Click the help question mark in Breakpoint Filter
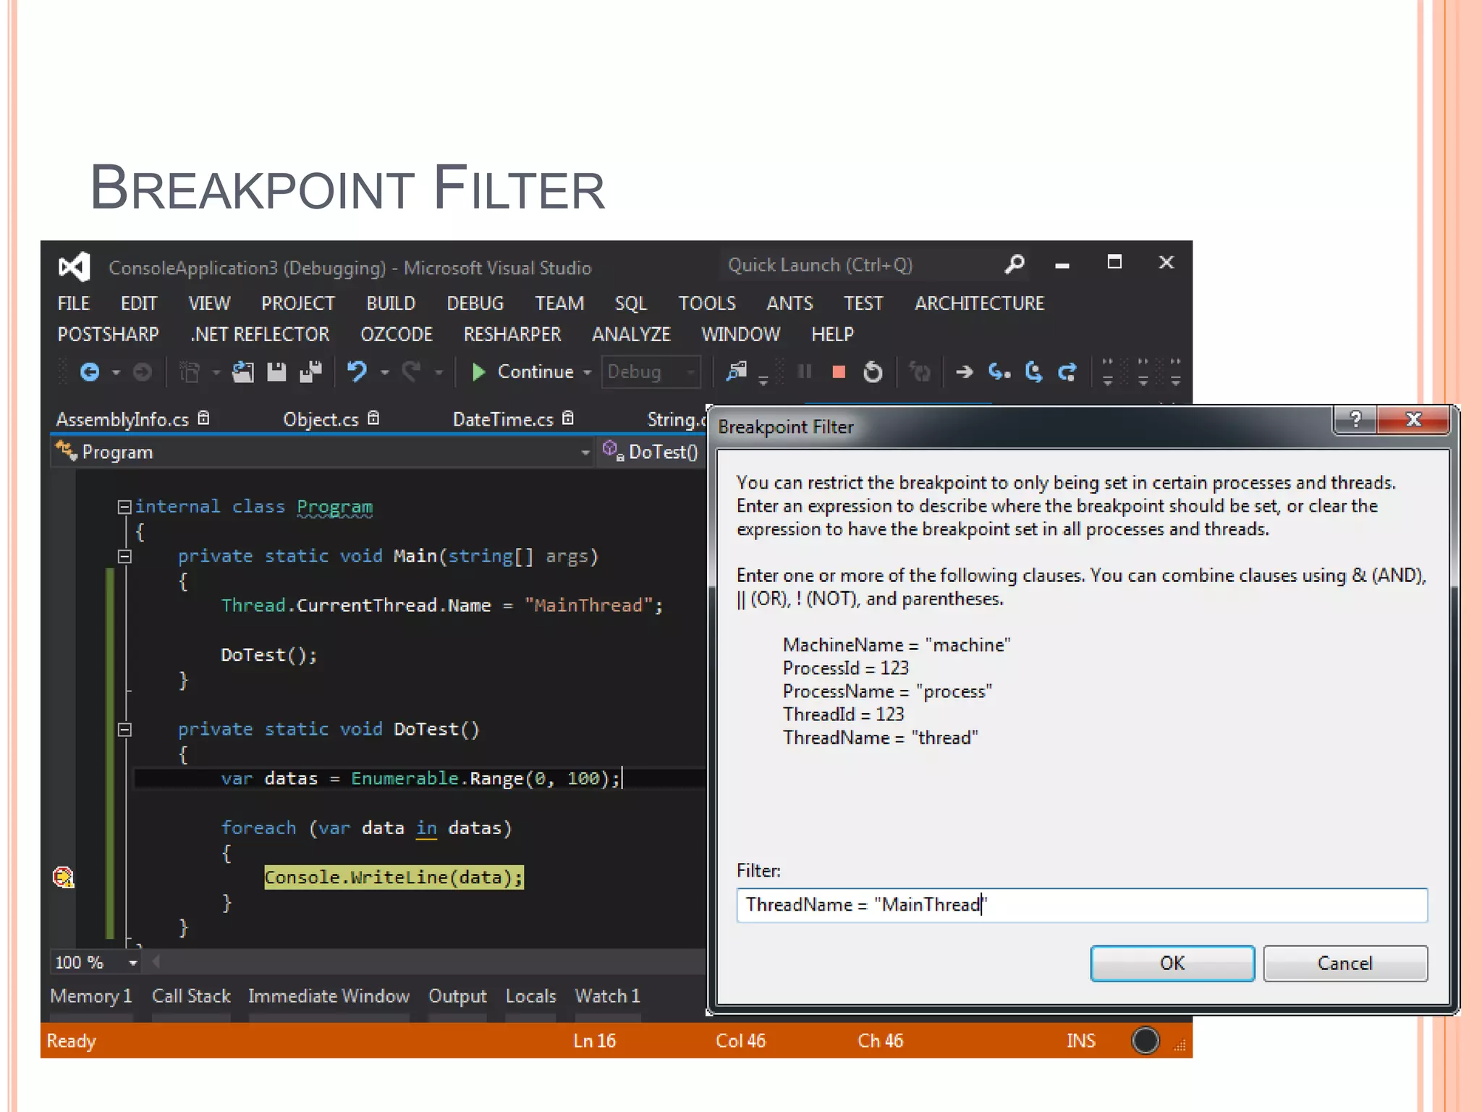The width and height of the screenshot is (1482, 1112). point(1355,419)
